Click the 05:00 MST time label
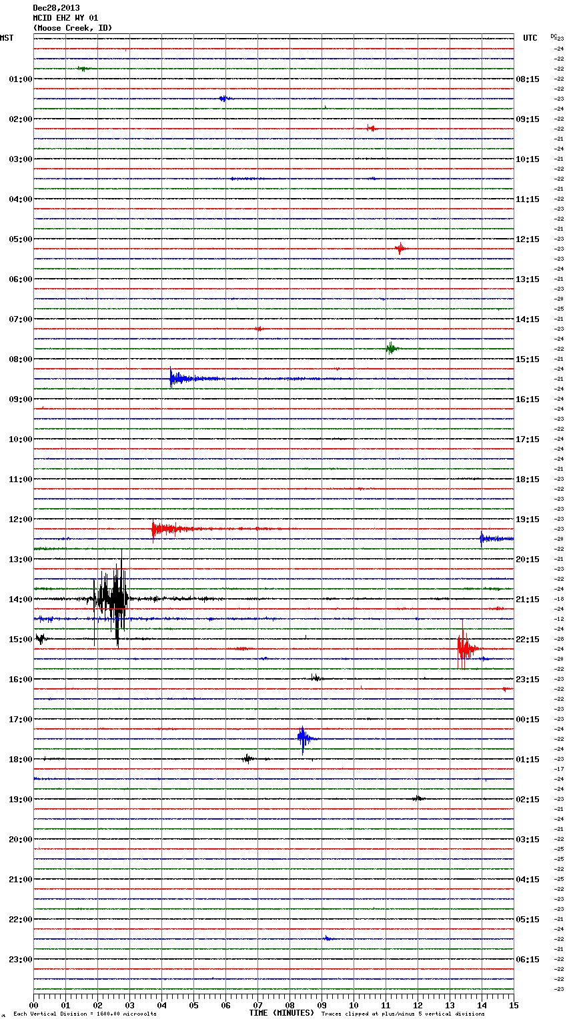 21,239
